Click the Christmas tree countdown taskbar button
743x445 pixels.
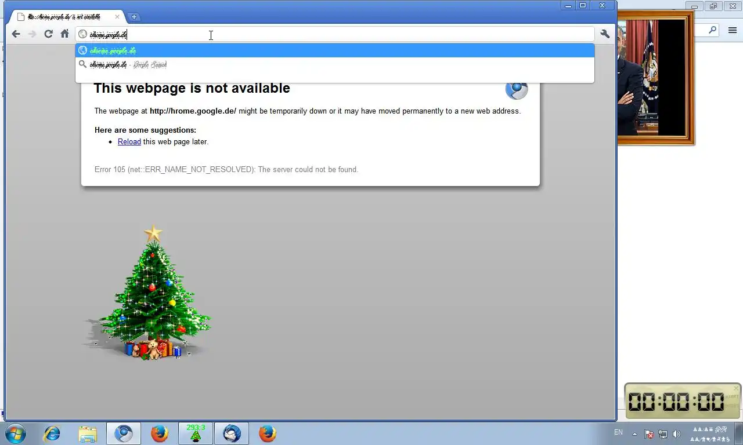click(196, 433)
